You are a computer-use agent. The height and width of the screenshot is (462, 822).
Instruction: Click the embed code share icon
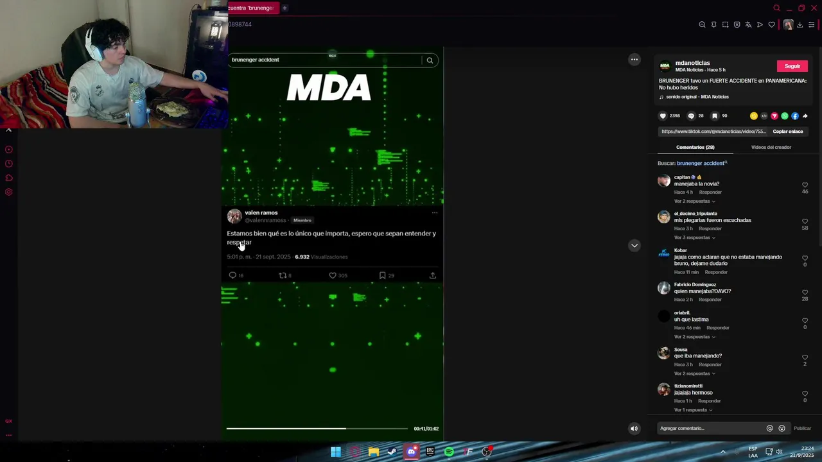pyautogui.click(x=764, y=116)
